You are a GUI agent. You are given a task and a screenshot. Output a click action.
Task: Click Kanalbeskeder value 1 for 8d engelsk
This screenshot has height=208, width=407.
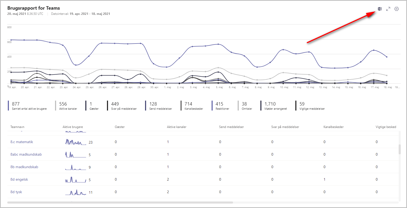pos(324,179)
